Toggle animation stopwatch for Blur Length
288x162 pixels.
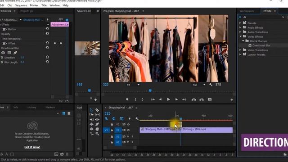pyautogui.click(x=2, y=62)
